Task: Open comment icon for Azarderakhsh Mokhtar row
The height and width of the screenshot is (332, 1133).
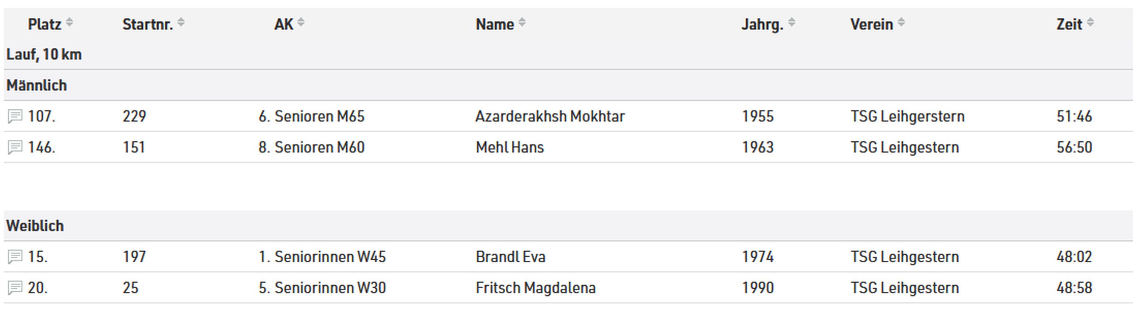Action: coord(15,117)
